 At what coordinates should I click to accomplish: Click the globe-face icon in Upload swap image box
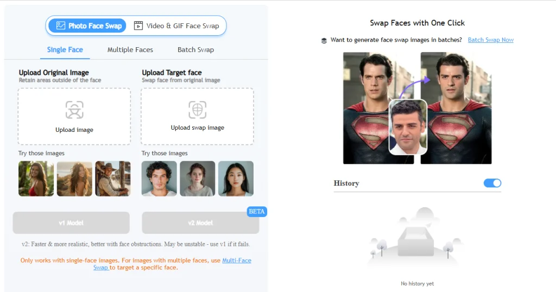tap(197, 109)
